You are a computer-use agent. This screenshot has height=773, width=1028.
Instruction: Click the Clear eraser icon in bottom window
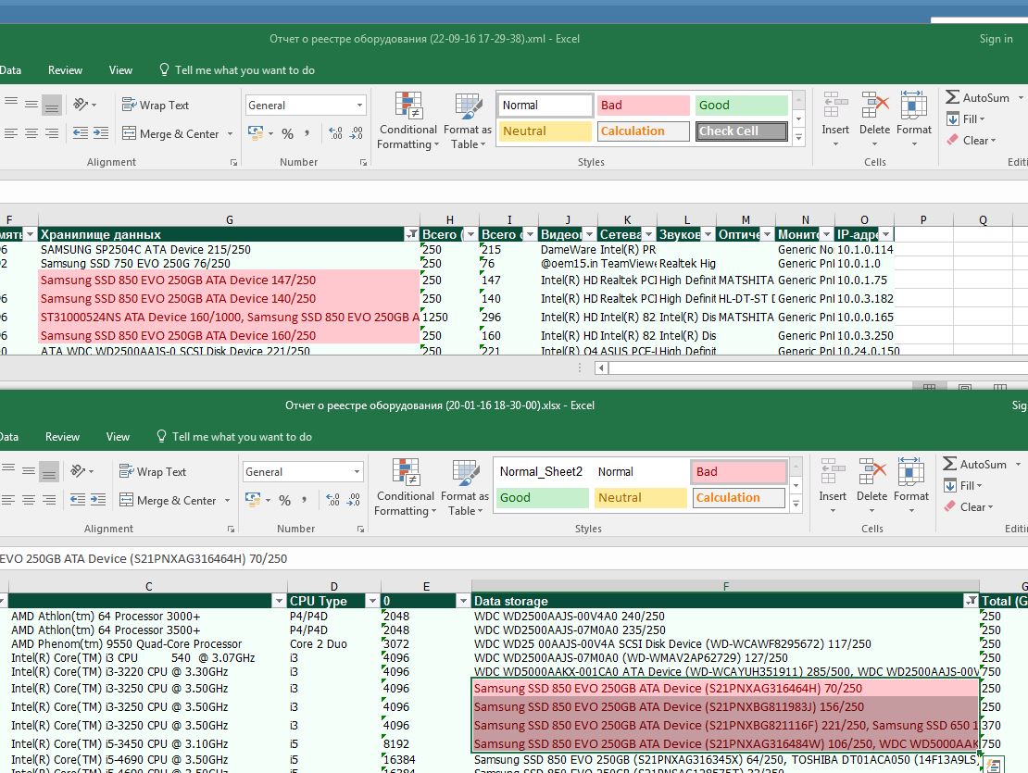[951, 506]
